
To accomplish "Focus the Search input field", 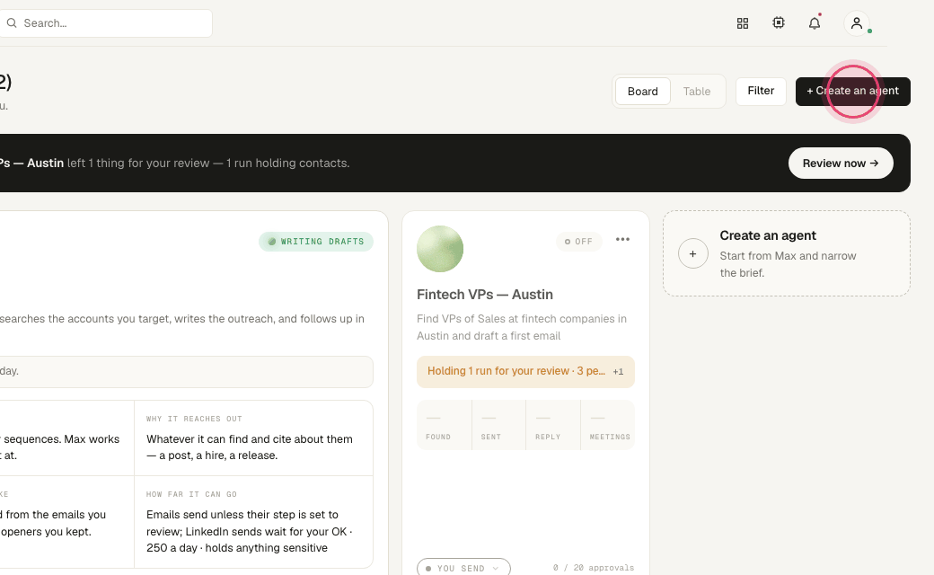I will pyautogui.click(x=105, y=23).
